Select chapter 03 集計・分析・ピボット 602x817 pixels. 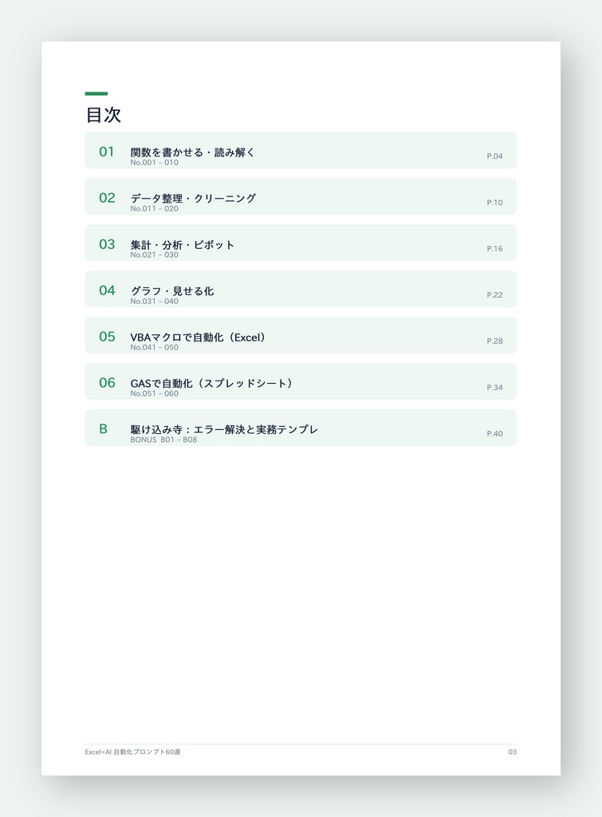301,243
